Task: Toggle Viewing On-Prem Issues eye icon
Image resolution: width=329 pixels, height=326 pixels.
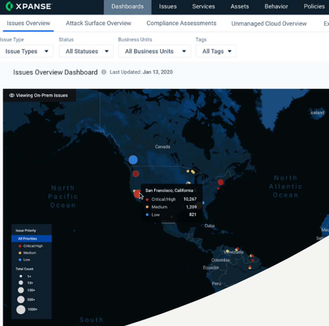Action: (12, 95)
